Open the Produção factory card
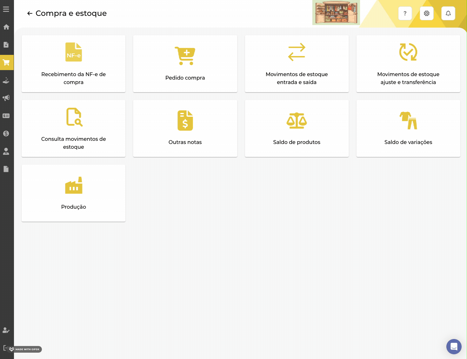 point(73,193)
